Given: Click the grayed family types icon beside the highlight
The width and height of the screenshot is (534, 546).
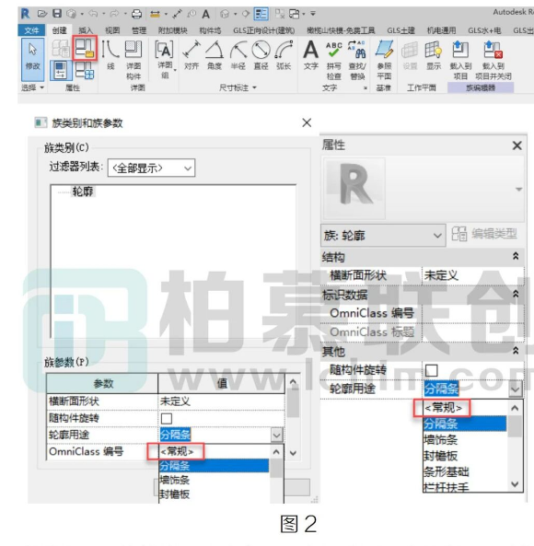Looking at the screenshot, I should coord(61,48).
